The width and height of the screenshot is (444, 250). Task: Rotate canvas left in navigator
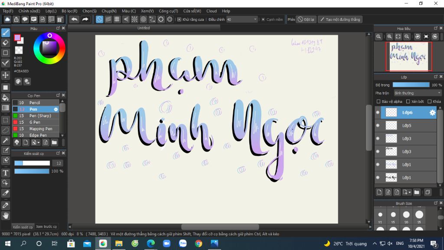(418, 36)
